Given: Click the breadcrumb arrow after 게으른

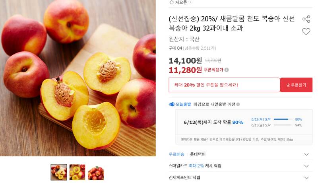Looking at the screenshot, I should click(190, 2).
